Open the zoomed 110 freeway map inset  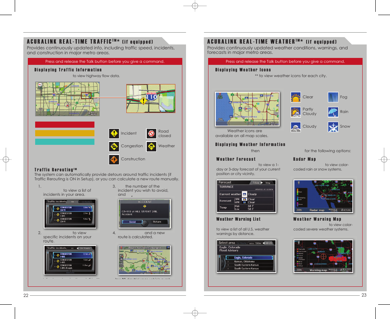[x=151, y=99]
